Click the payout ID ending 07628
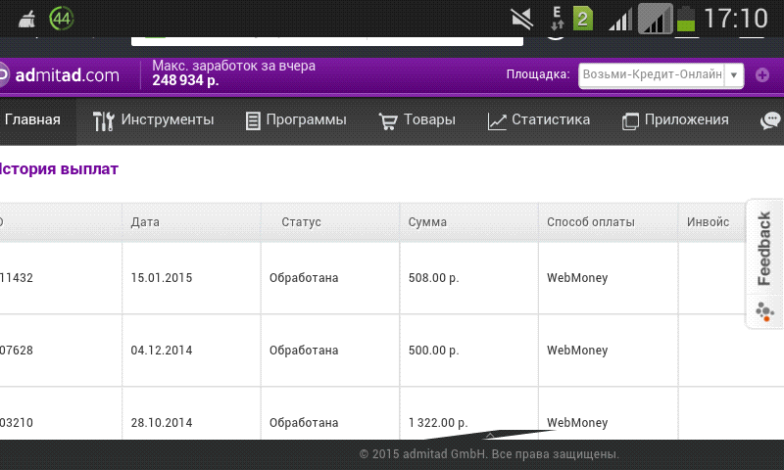Screen dimensions: 784x470 (x=17, y=351)
